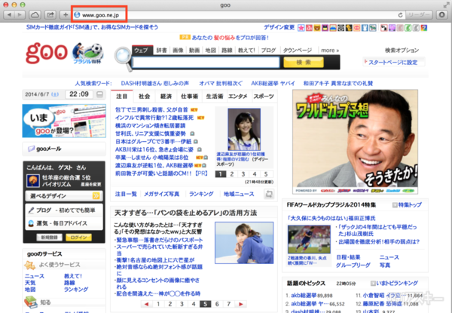Click the date link 2014/6/7 (土)
Screen dimensions: 452x313
41,94
